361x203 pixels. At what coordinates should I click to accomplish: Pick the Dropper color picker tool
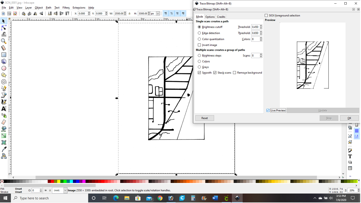click(4, 149)
